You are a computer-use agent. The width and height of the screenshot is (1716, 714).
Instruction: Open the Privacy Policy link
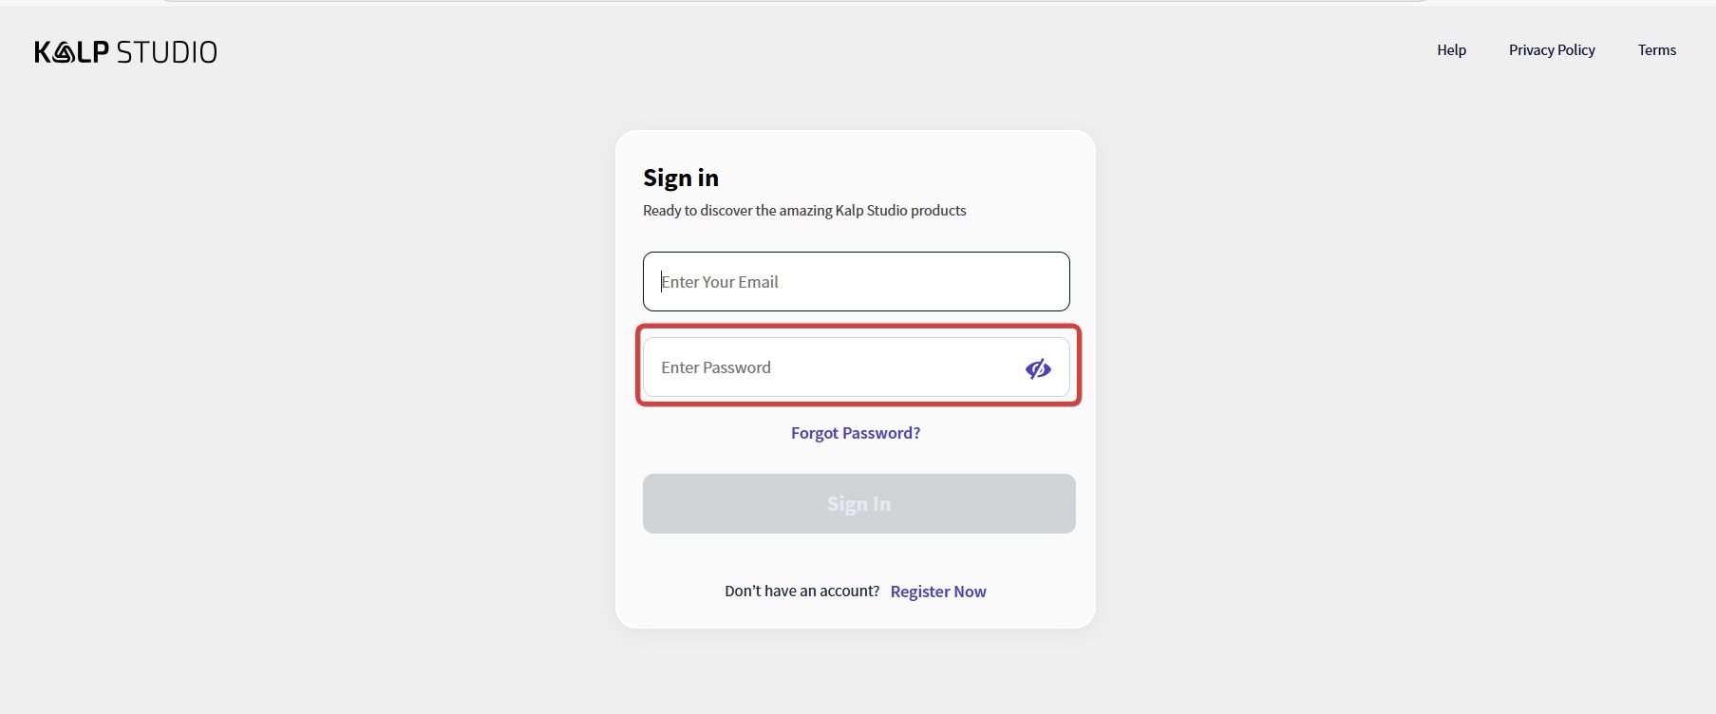click(x=1552, y=50)
